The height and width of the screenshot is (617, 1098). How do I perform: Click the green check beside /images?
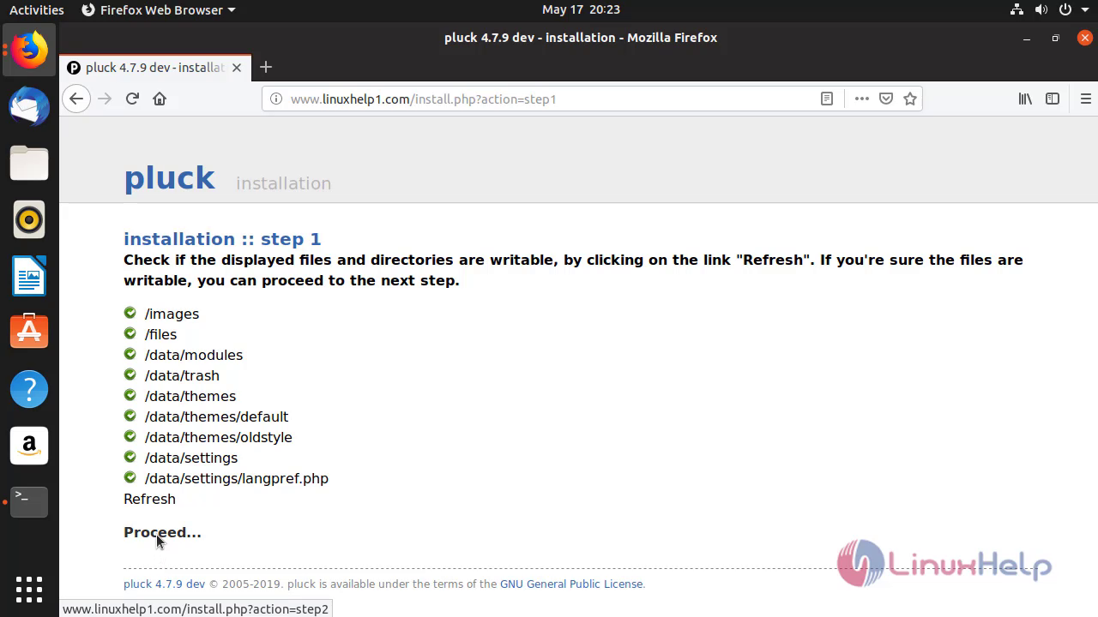tap(130, 313)
